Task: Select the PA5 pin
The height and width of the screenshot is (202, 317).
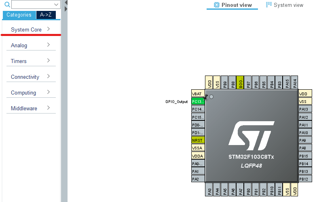Action: (x=224, y=189)
